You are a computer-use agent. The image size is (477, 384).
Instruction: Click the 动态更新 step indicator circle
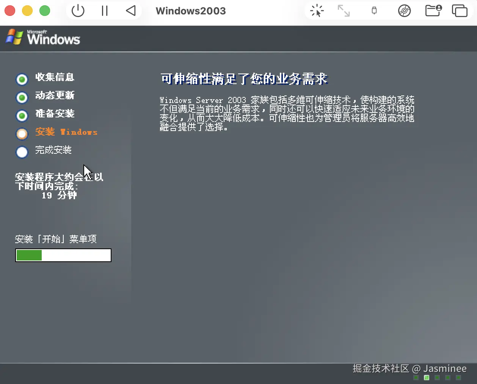tap(22, 97)
